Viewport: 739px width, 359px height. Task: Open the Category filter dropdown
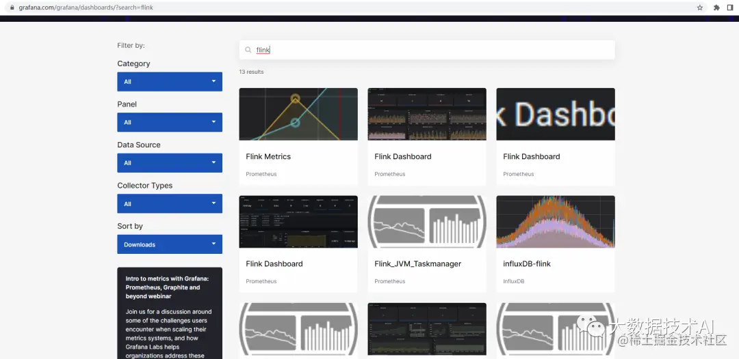click(x=170, y=82)
